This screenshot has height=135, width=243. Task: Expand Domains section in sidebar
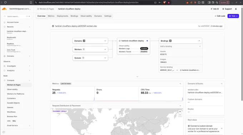(29, 56)
